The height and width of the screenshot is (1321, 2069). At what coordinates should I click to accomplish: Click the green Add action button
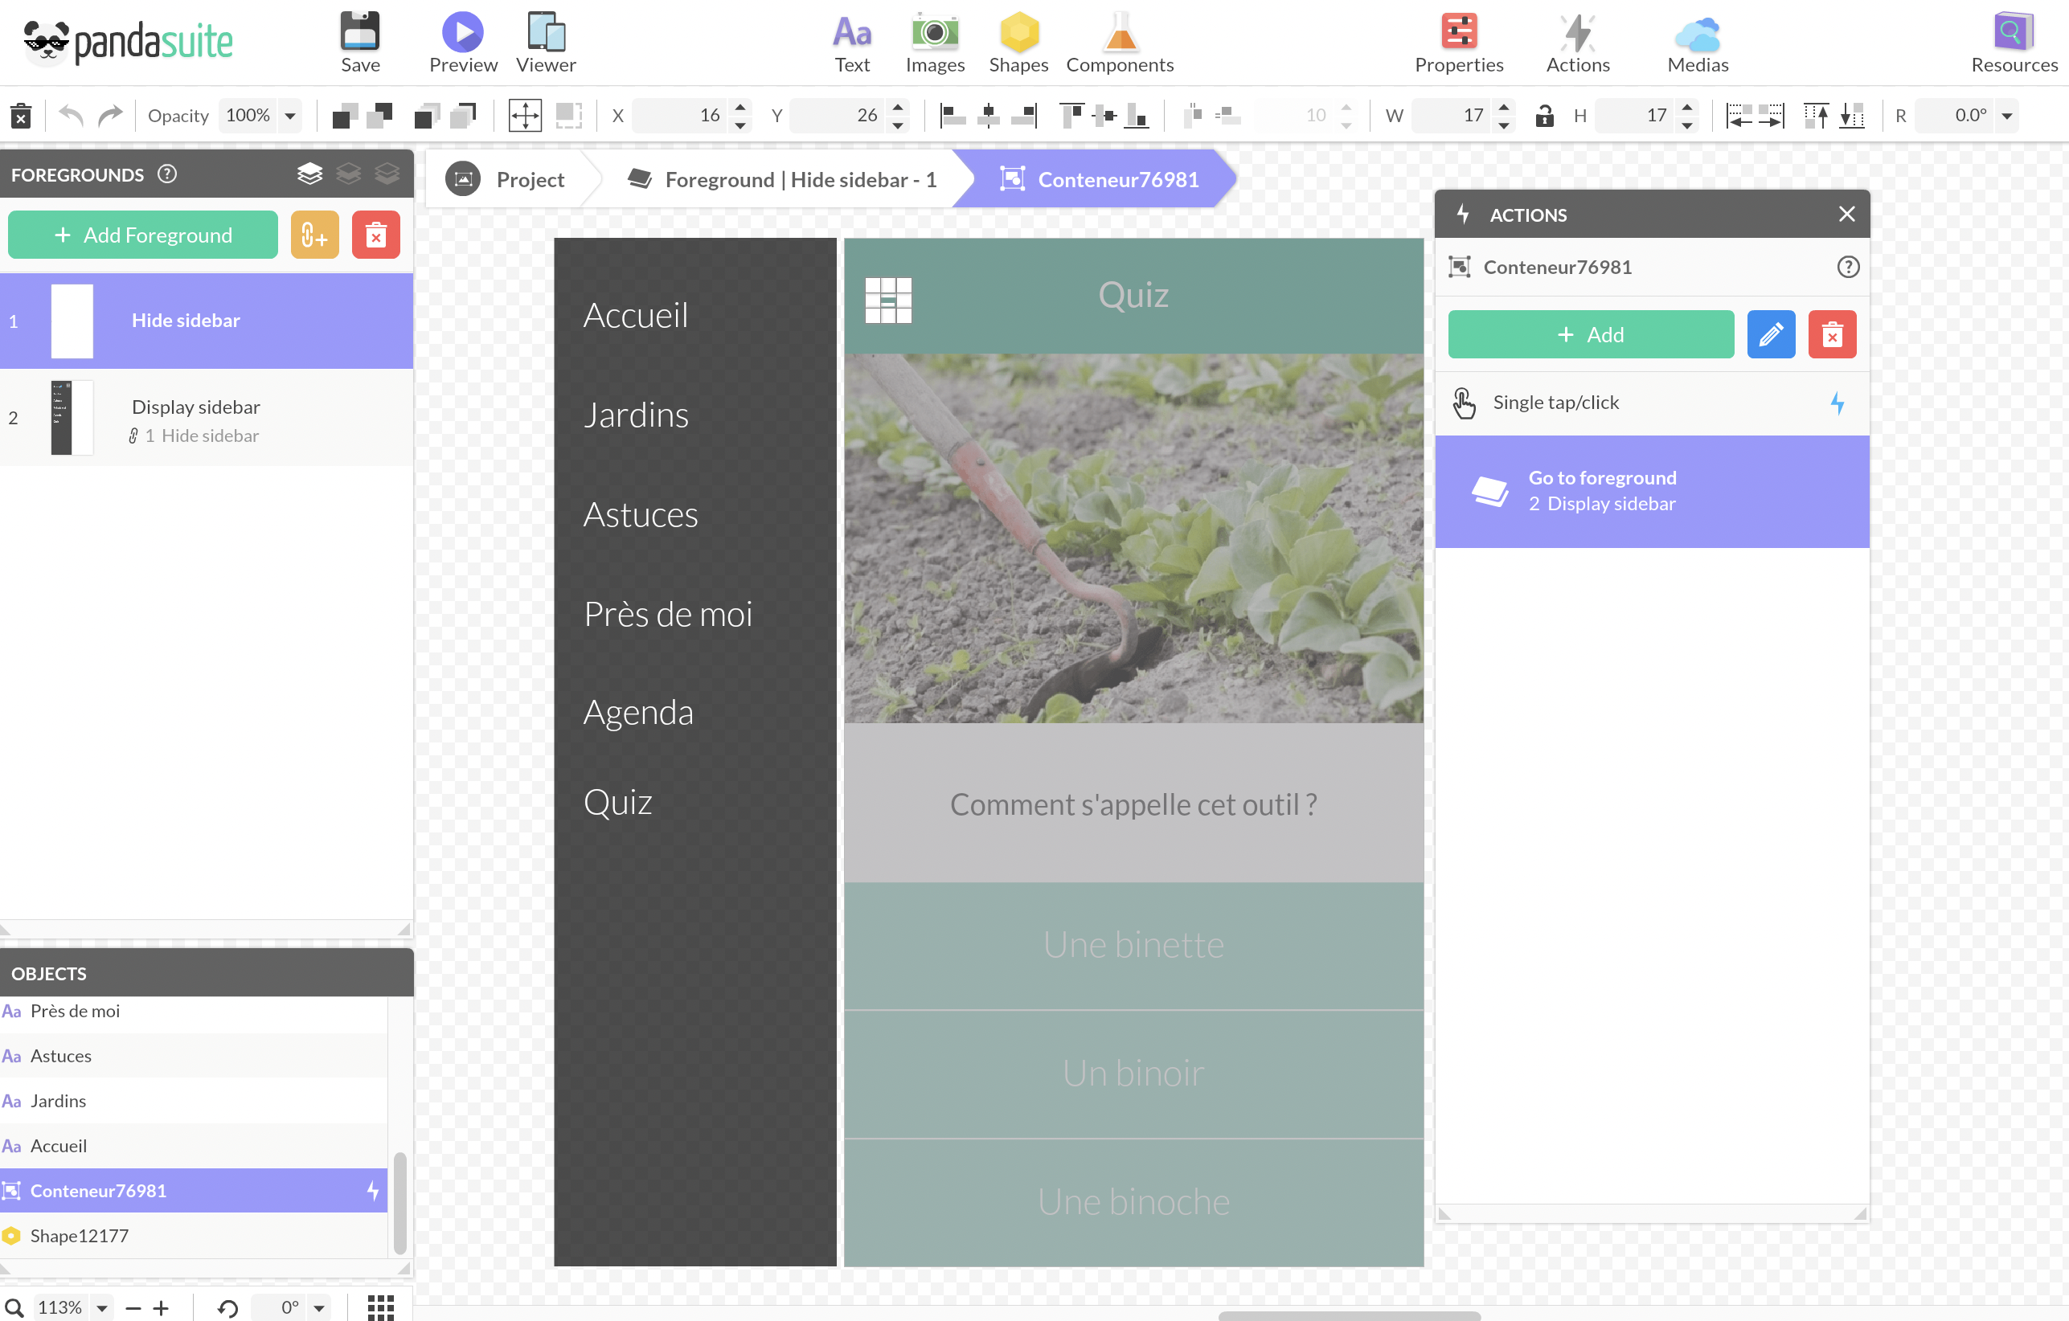coord(1591,335)
